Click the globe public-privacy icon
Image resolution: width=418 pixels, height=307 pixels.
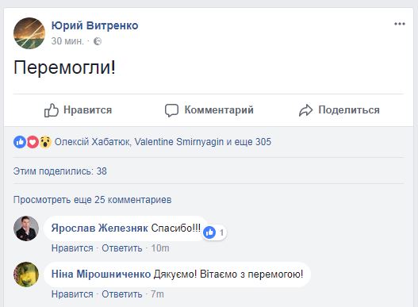click(98, 41)
